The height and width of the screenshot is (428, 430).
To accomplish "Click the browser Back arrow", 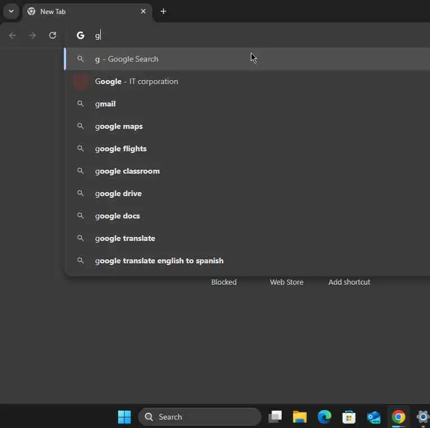I will click(x=12, y=35).
